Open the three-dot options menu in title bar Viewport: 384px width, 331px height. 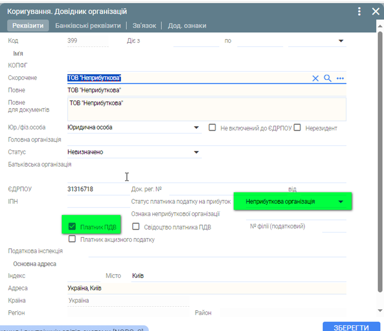[359, 11]
